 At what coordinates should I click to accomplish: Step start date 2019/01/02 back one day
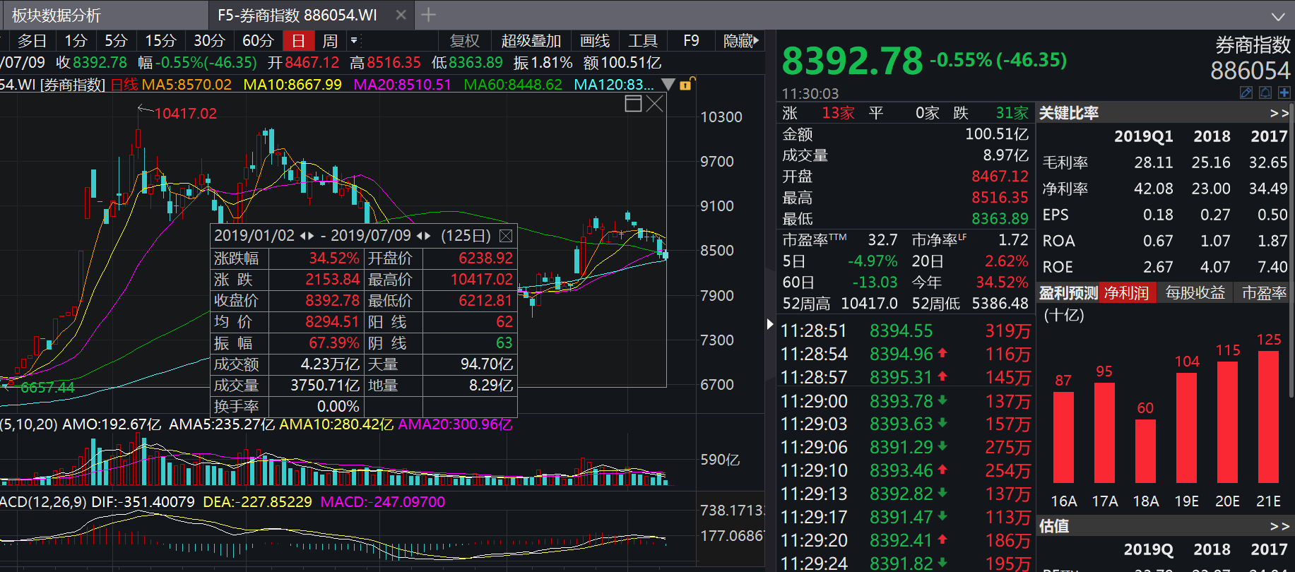[x=303, y=236]
